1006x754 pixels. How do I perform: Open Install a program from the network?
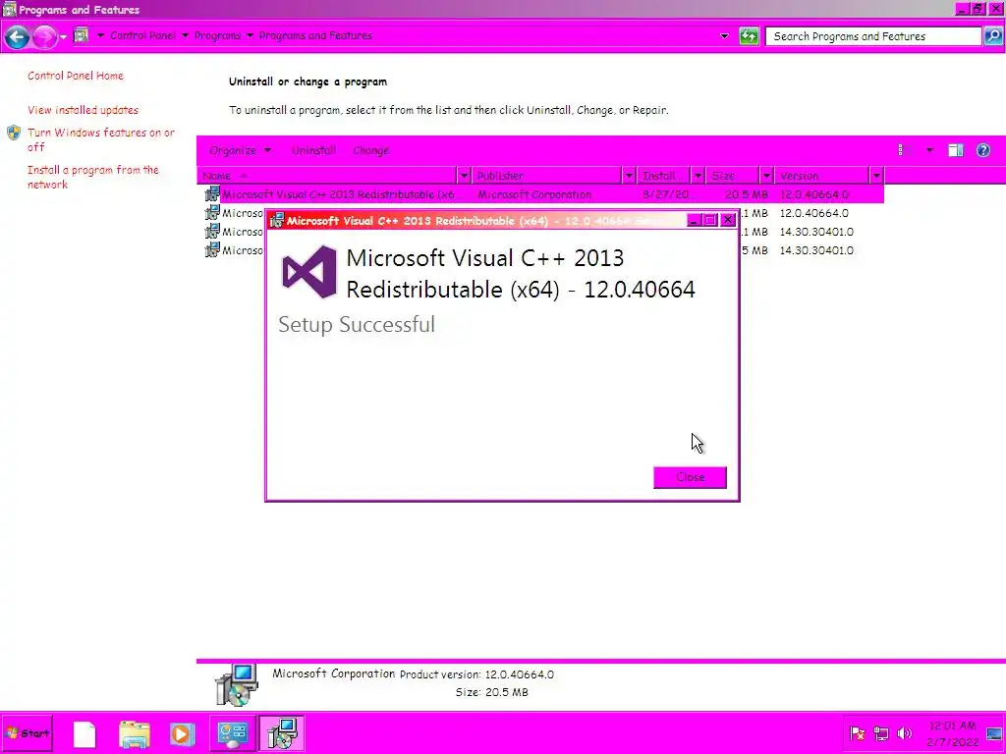tap(93, 177)
